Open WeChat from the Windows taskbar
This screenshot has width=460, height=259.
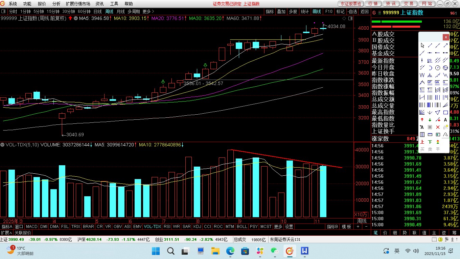tap(274, 251)
